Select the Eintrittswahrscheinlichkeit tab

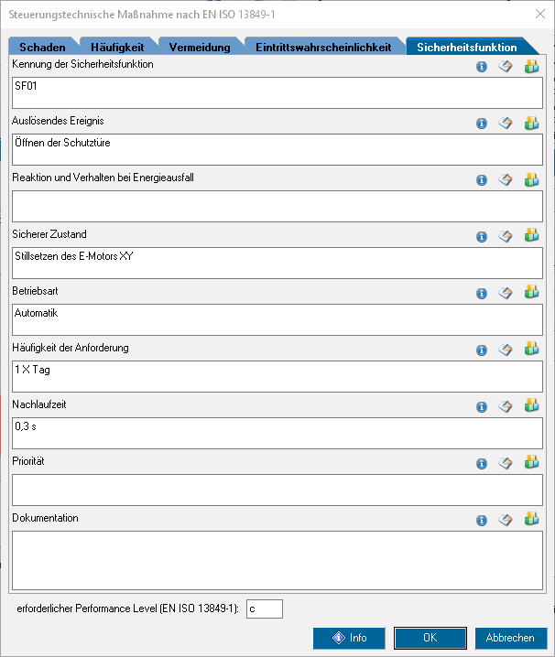pos(322,48)
